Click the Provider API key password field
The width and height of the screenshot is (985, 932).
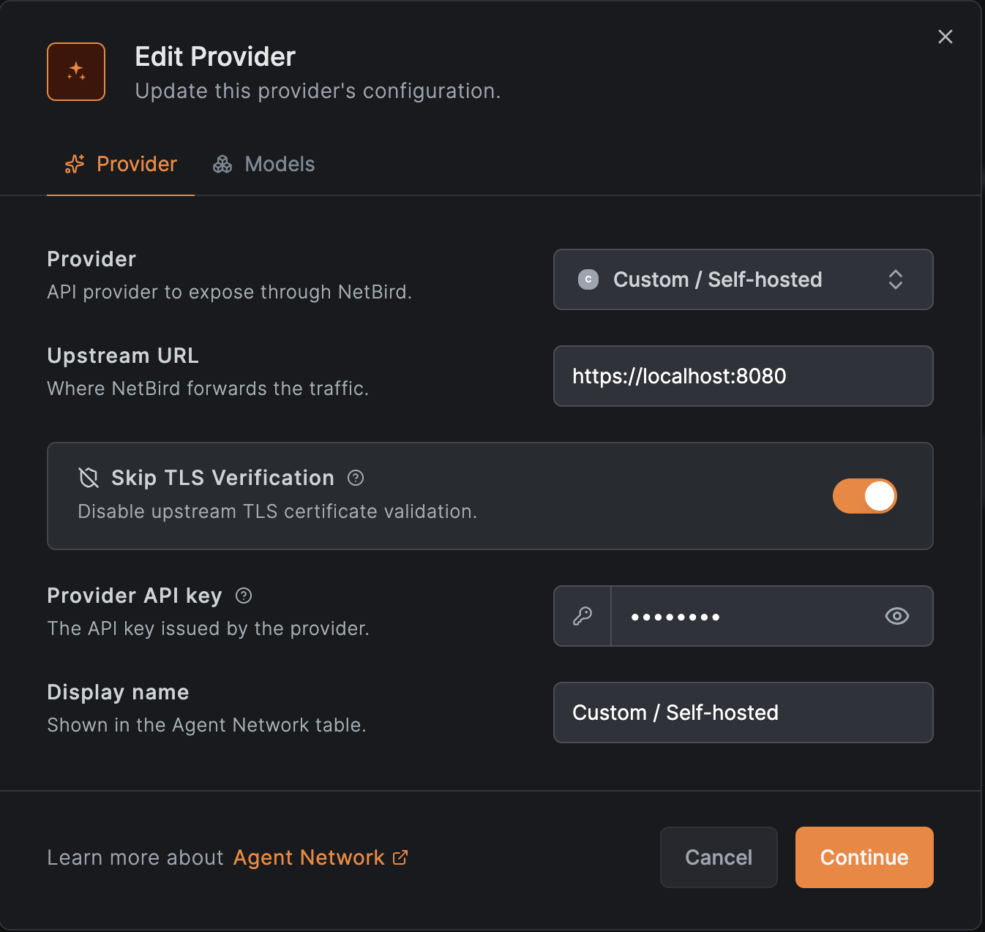click(744, 616)
